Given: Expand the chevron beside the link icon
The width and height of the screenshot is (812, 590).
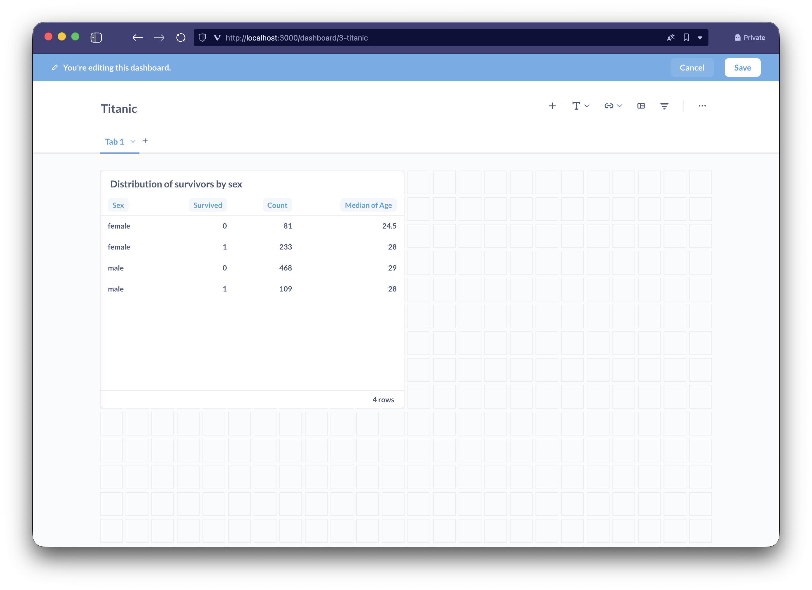Looking at the screenshot, I should point(619,106).
